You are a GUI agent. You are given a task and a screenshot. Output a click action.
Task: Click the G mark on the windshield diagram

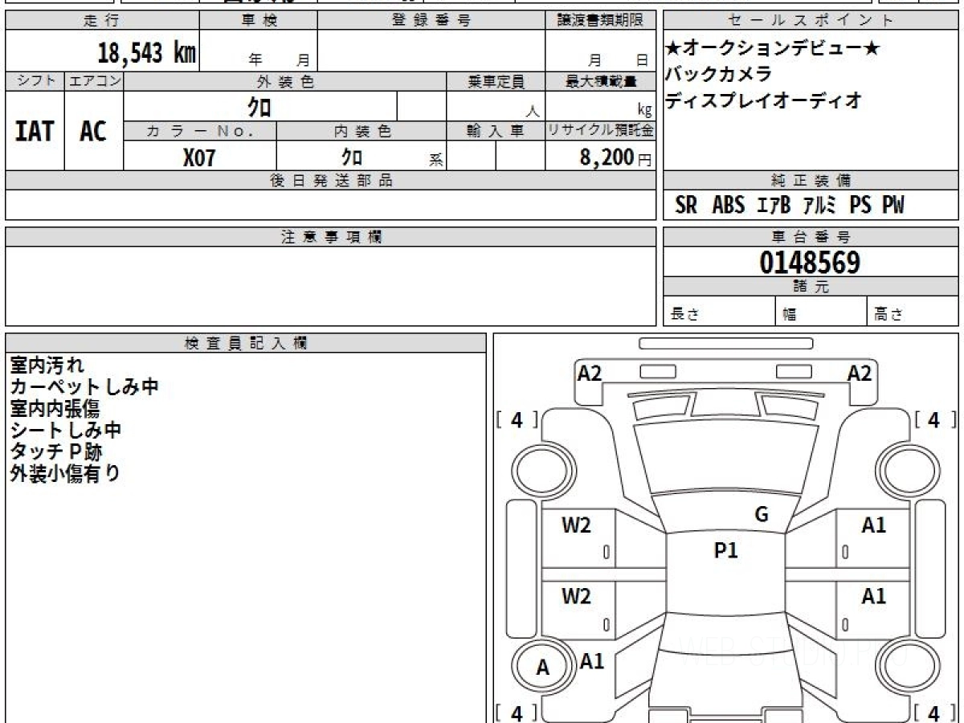(762, 515)
